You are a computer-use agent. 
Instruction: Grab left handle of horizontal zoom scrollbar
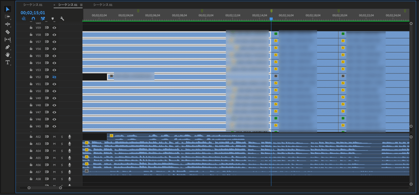point(29,188)
